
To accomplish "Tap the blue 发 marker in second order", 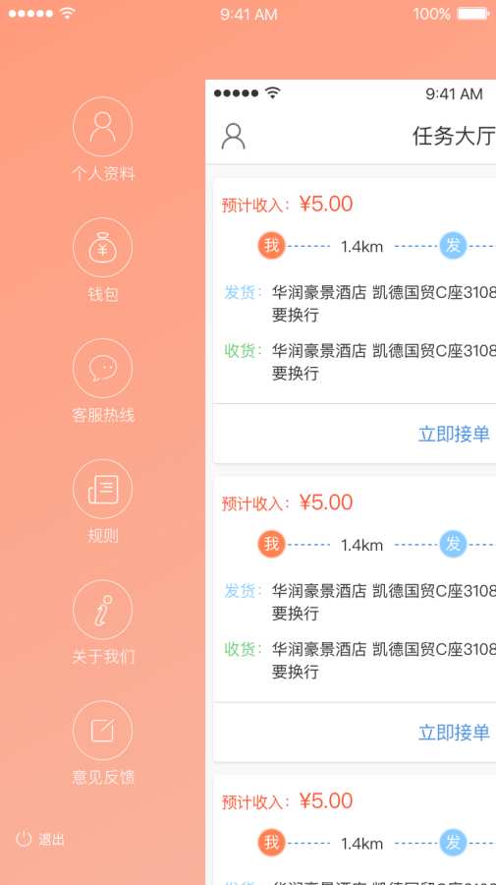I will point(453,544).
